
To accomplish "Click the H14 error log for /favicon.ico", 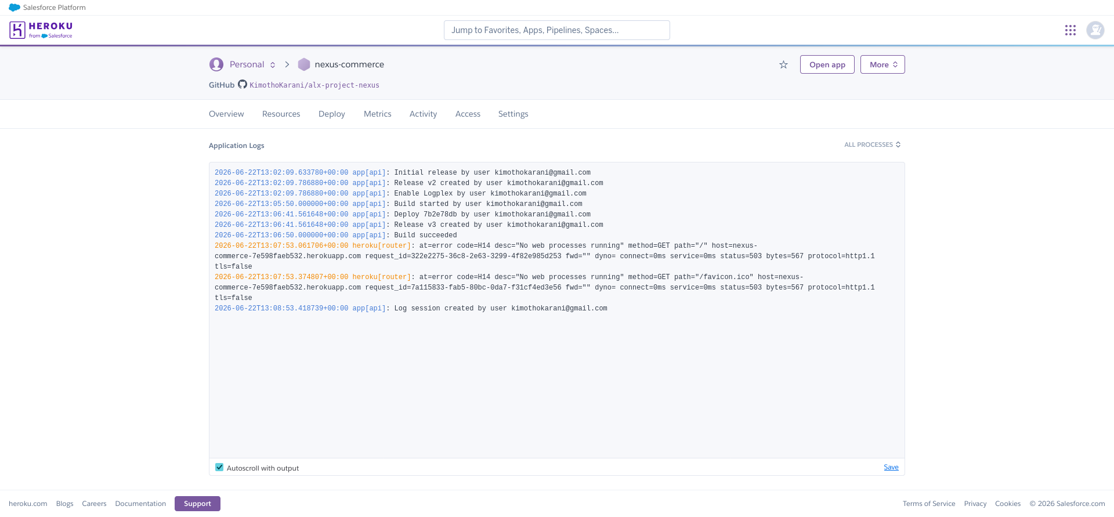I will (545, 287).
